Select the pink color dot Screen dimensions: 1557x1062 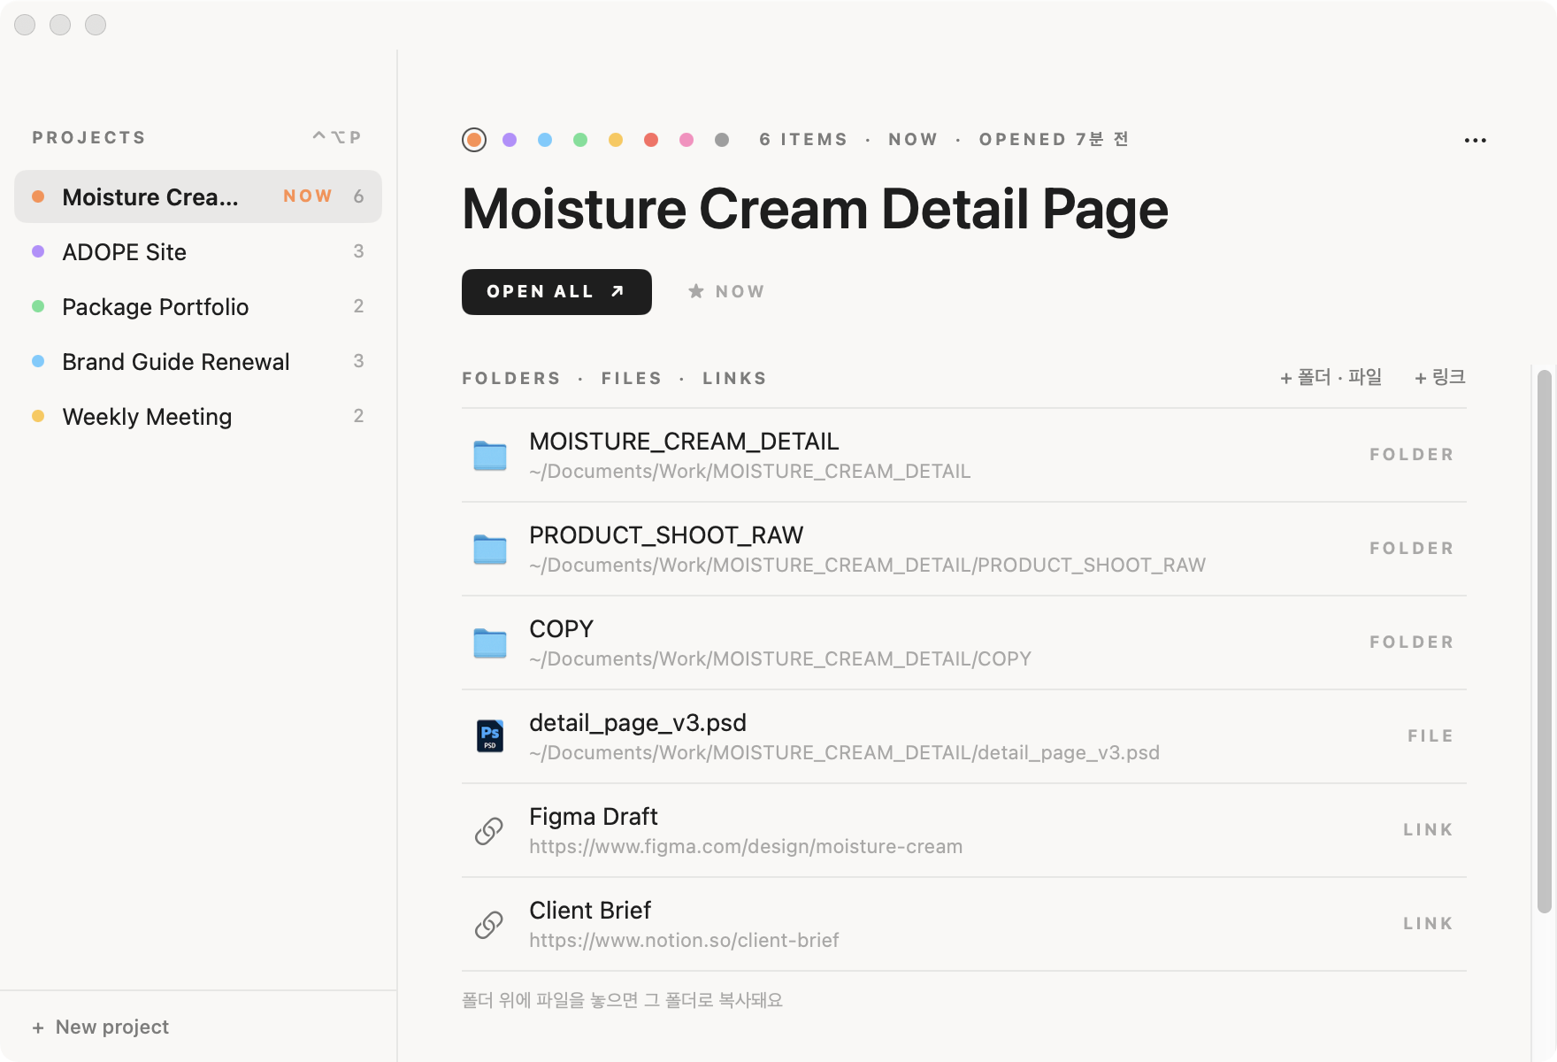tap(686, 140)
